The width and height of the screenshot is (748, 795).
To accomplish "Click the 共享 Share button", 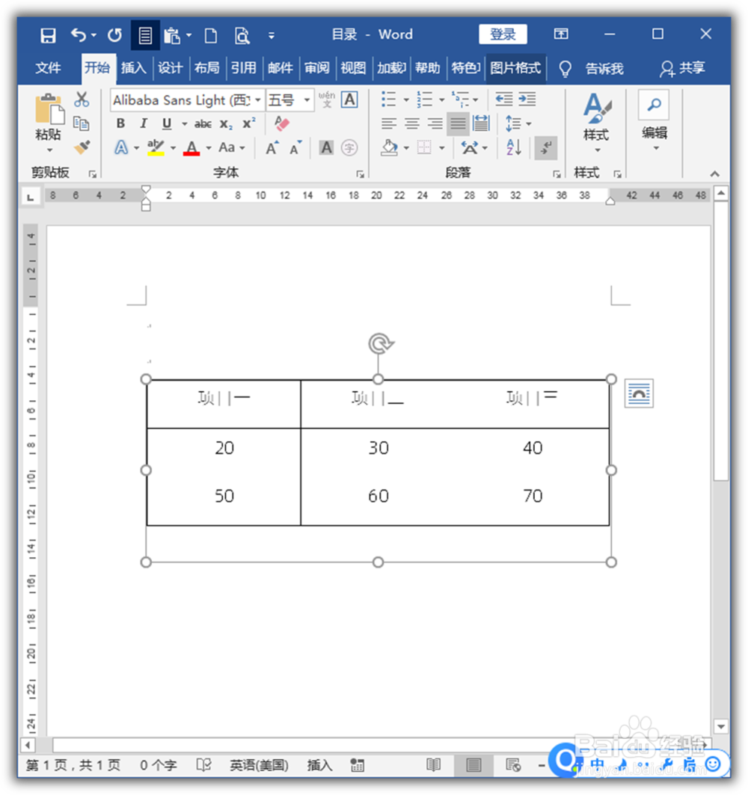I will pyautogui.click(x=682, y=68).
